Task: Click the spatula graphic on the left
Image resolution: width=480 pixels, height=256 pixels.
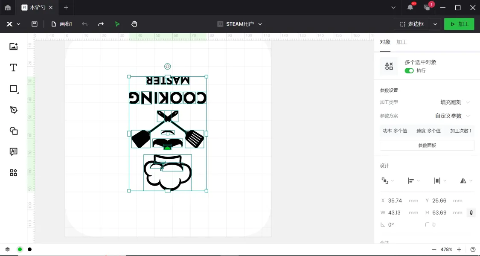Action: [140, 139]
